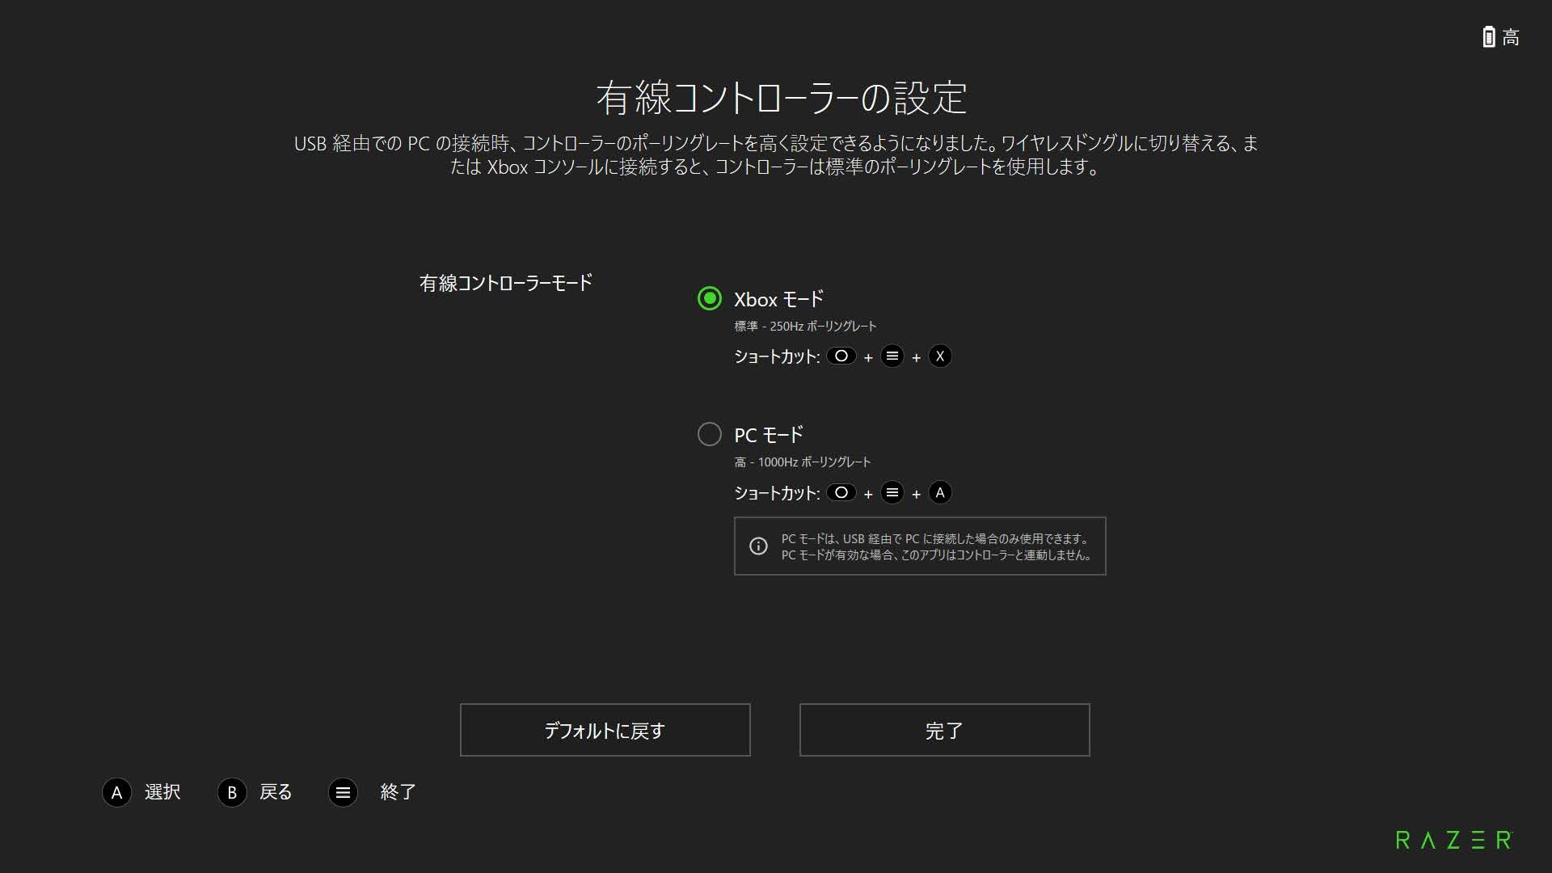
Task: Click the 有線コントローラーの設定 heading
Action: coord(782,98)
